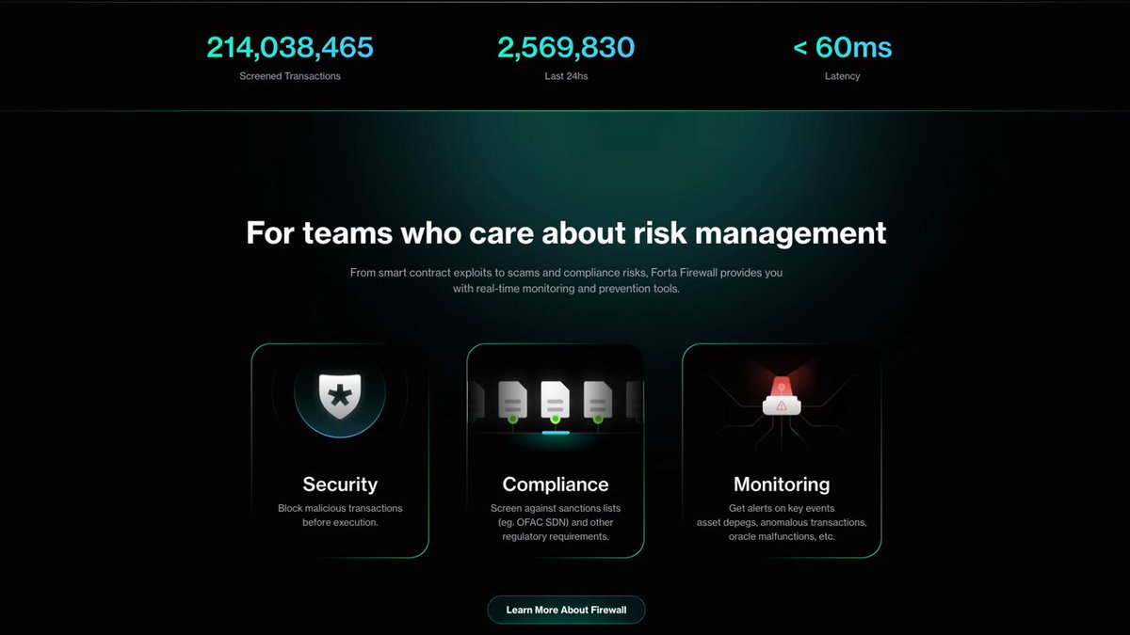Select the Latency label
Screen dimensions: 1130x635
point(842,76)
